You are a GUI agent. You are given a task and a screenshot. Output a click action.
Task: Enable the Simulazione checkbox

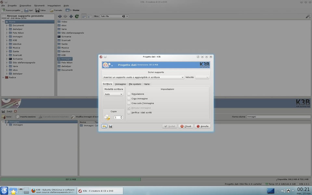click(x=129, y=94)
